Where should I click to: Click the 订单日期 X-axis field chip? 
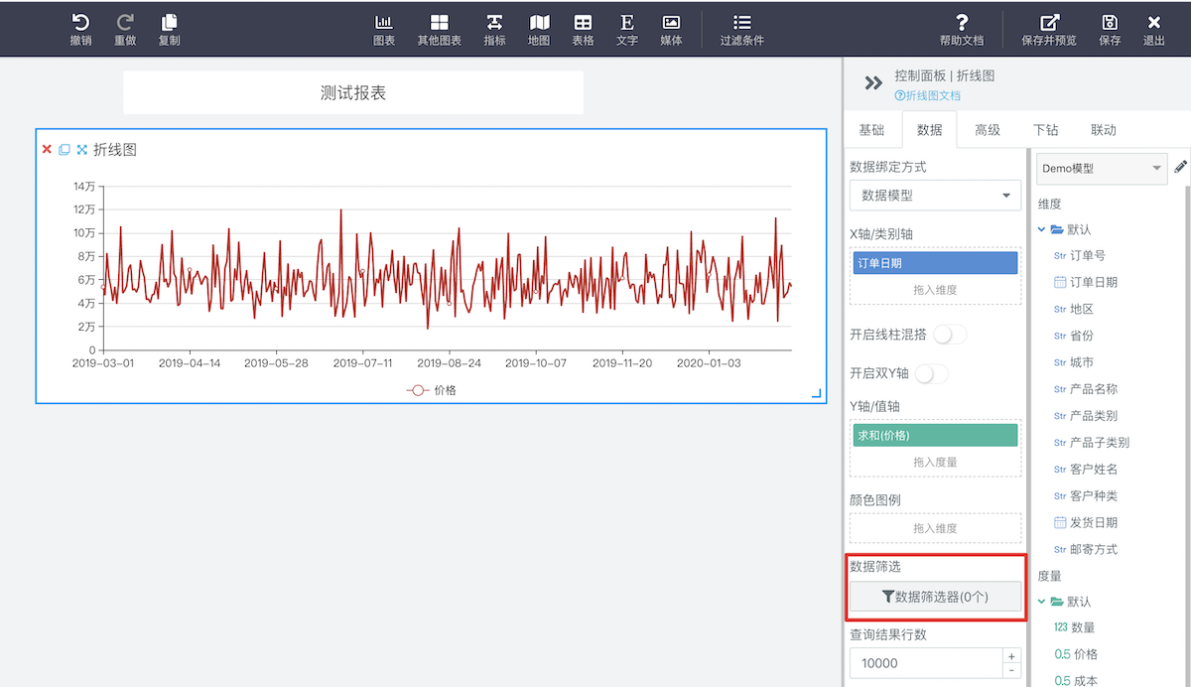[x=935, y=263]
